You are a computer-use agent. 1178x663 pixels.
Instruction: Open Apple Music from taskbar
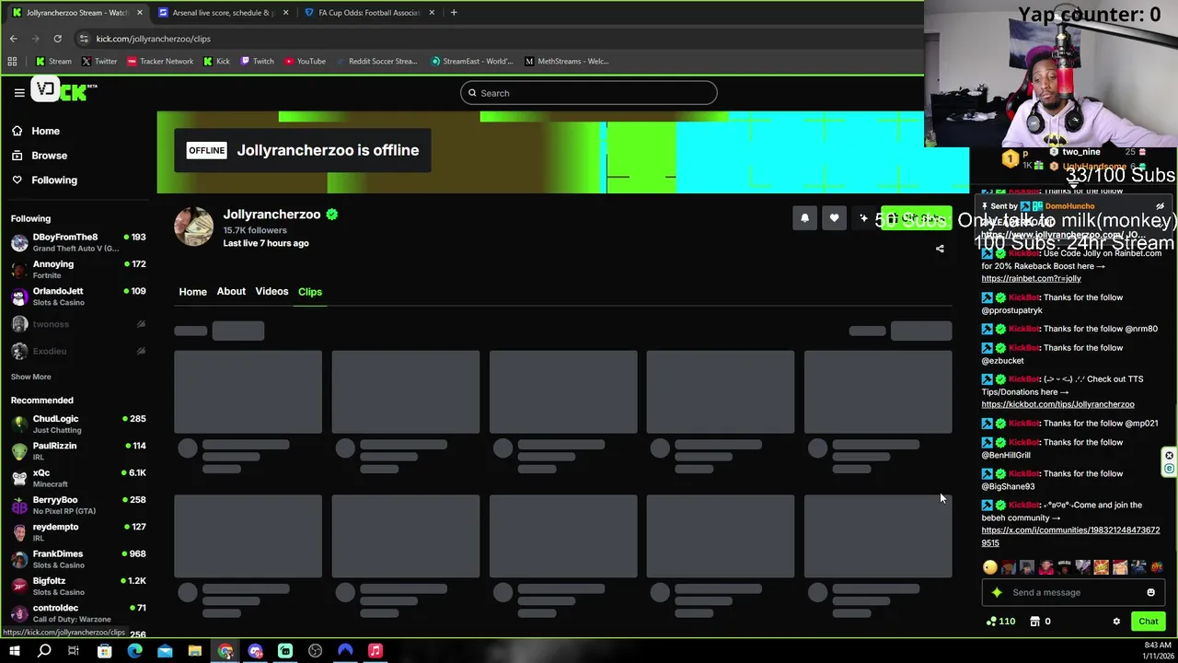375,651
